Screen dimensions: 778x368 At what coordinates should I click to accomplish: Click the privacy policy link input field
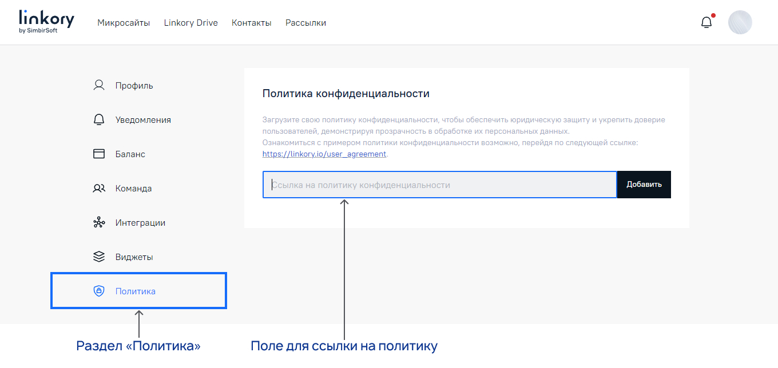pos(439,184)
